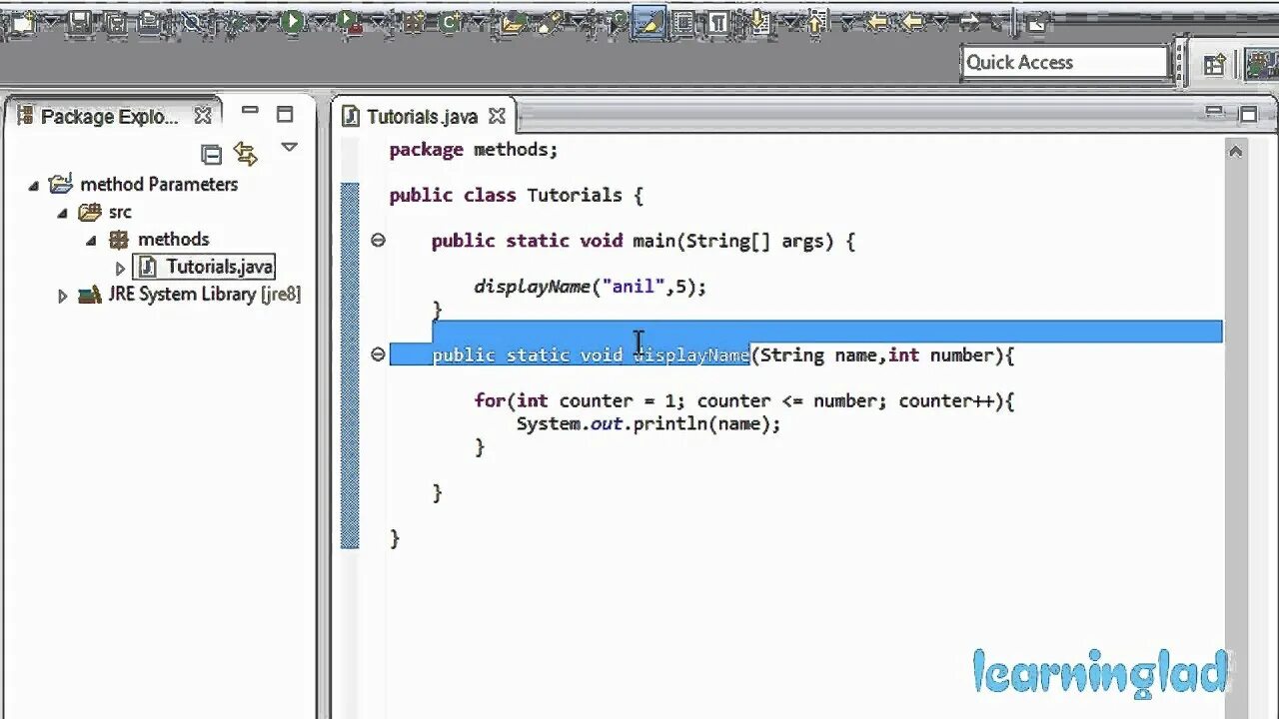Maximize the editor area
Image resolution: width=1279 pixels, height=719 pixels.
point(1248,114)
